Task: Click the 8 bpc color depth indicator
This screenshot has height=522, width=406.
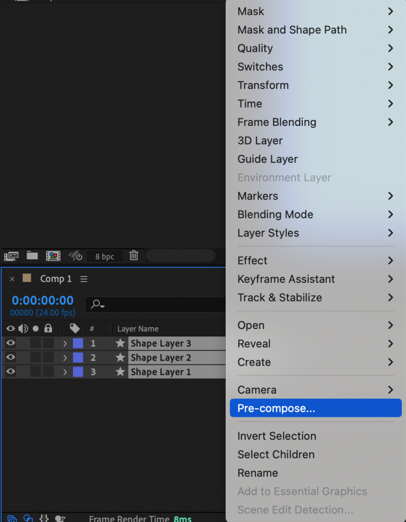Action: point(105,256)
